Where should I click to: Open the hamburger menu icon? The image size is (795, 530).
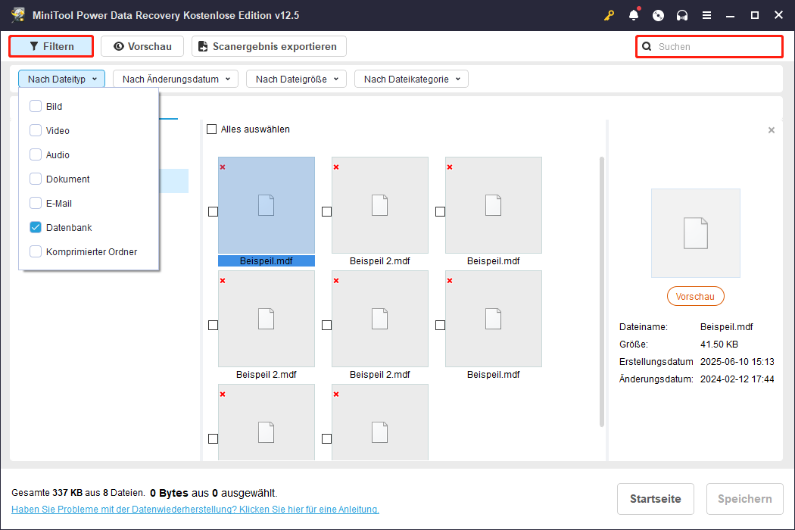tap(706, 15)
